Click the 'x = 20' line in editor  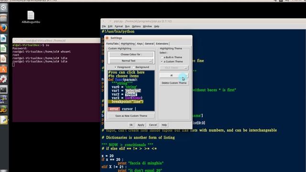[x=108, y=156]
